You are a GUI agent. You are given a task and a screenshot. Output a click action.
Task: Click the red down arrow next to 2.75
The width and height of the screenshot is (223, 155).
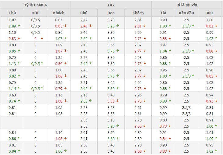click(145, 38)
